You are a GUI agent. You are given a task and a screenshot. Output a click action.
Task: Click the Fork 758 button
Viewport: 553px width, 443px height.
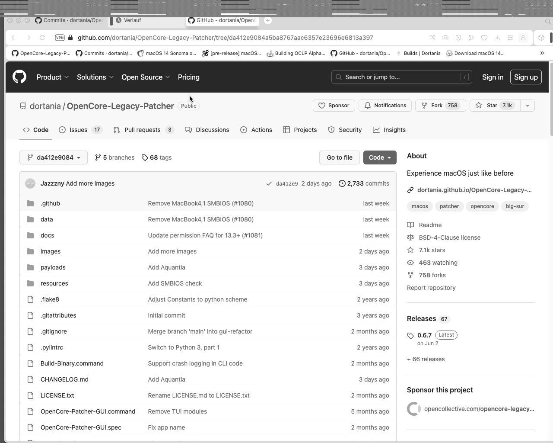click(441, 106)
